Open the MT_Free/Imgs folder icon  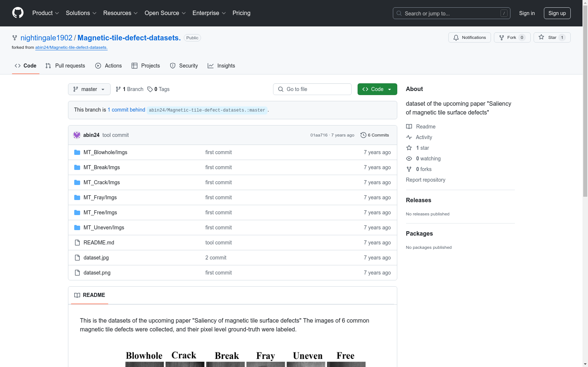tap(77, 212)
